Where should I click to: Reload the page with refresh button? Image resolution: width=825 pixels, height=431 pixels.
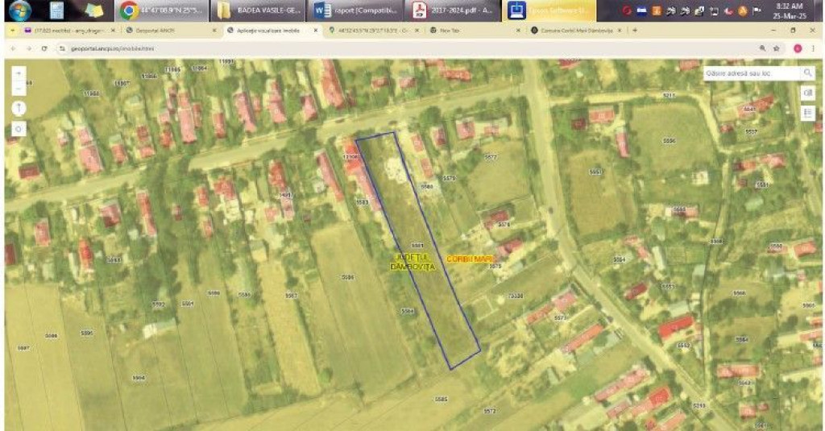coord(44,48)
